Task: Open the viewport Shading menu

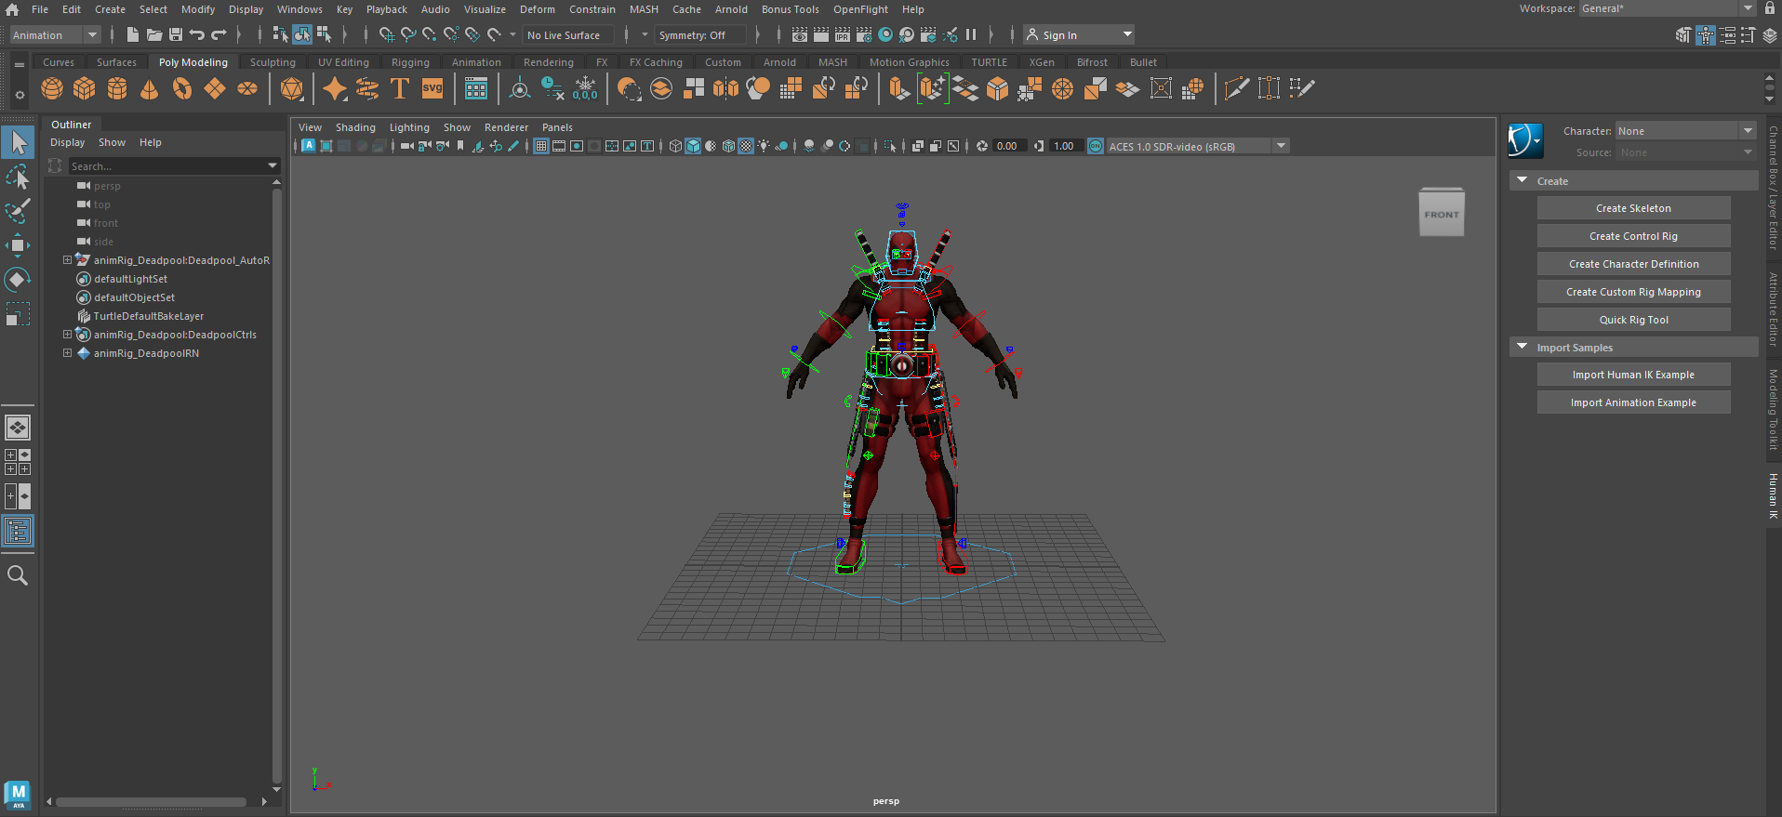Action: pos(355,127)
